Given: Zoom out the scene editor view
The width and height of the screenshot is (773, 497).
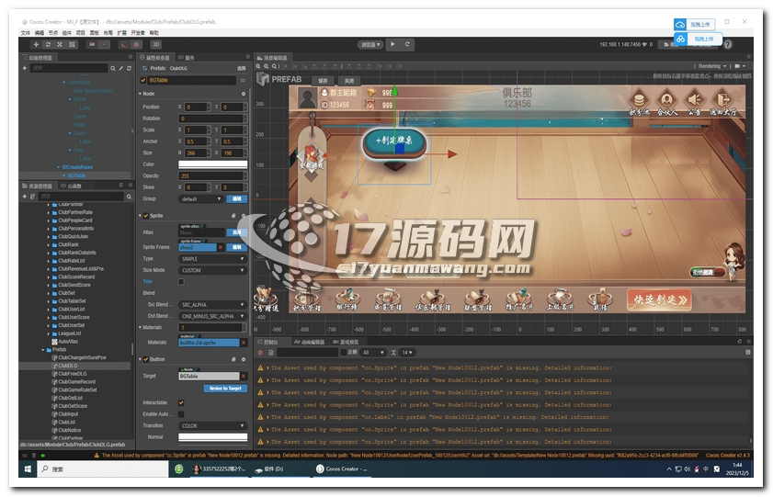Looking at the screenshot, I should tap(267, 66).
